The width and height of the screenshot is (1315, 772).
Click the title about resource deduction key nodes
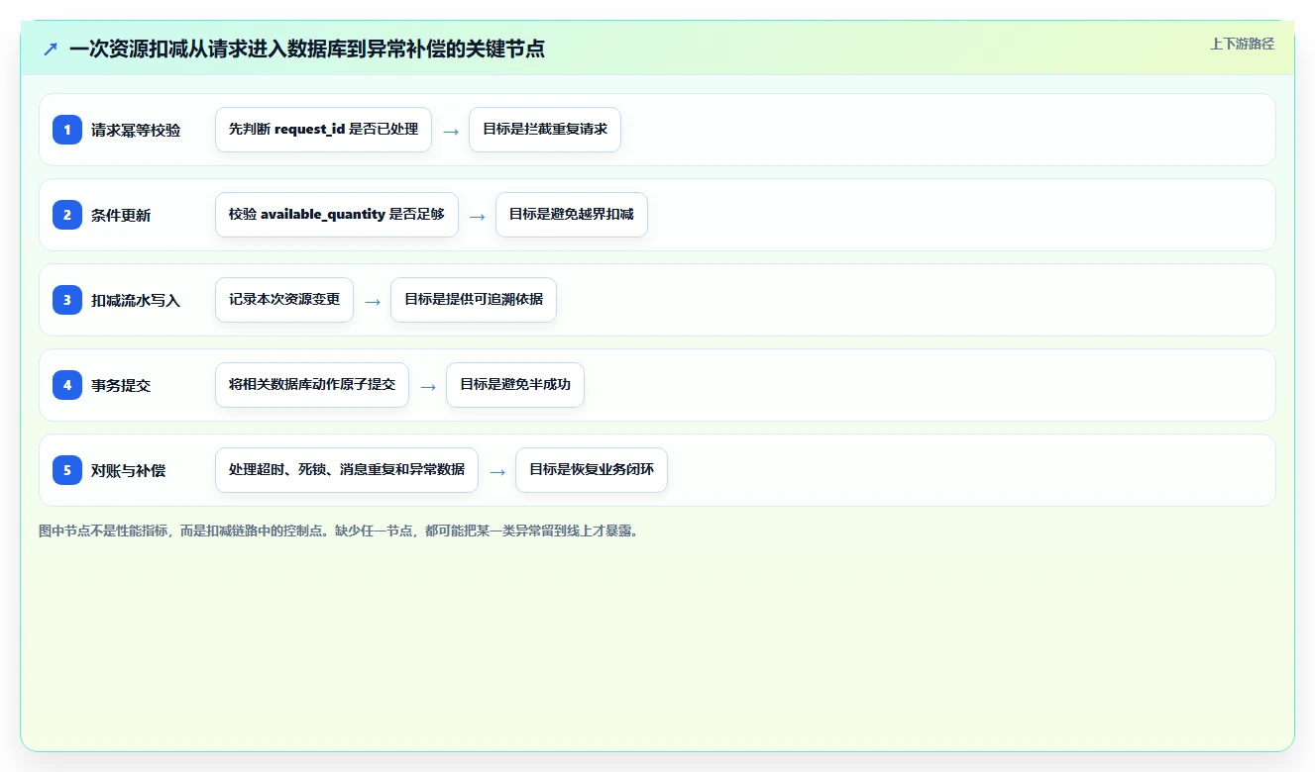tap(307, 48)
